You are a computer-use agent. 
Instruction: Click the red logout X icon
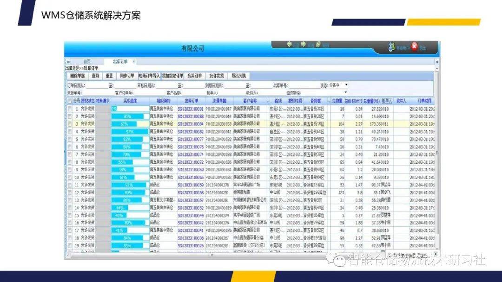[x=415, y=47]
